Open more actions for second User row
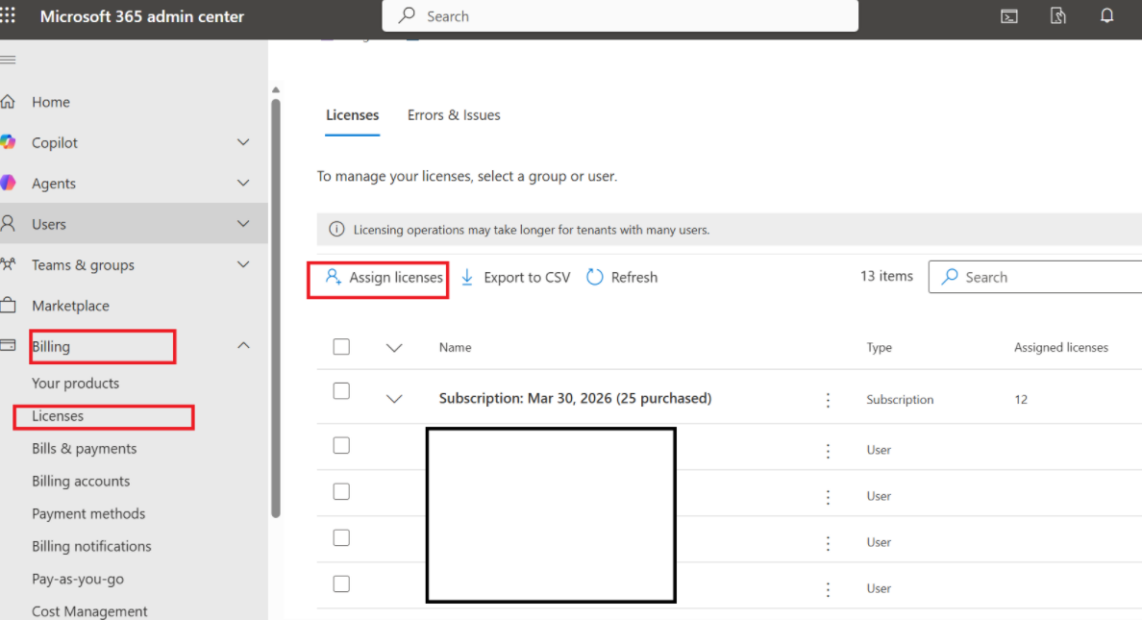The height and width of the screenshot is (620, 1142). 828,497
